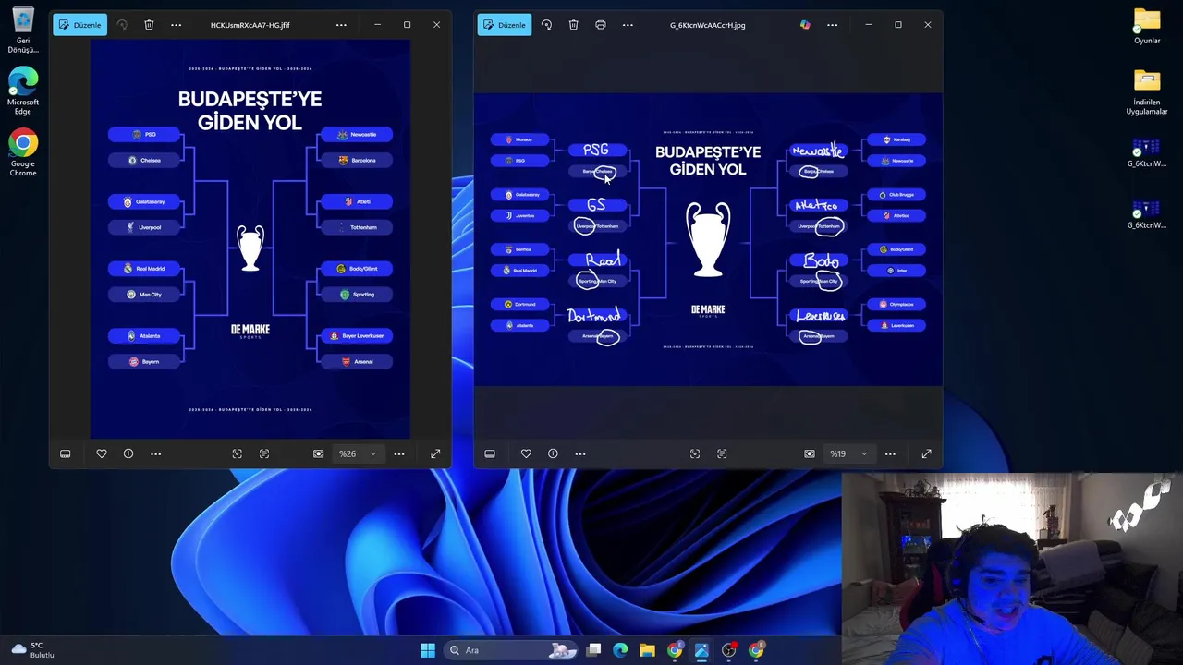The image size is (1183, 665).
Task: Open more menu right of %19 zoom
Action: click(x=890, y=453)
